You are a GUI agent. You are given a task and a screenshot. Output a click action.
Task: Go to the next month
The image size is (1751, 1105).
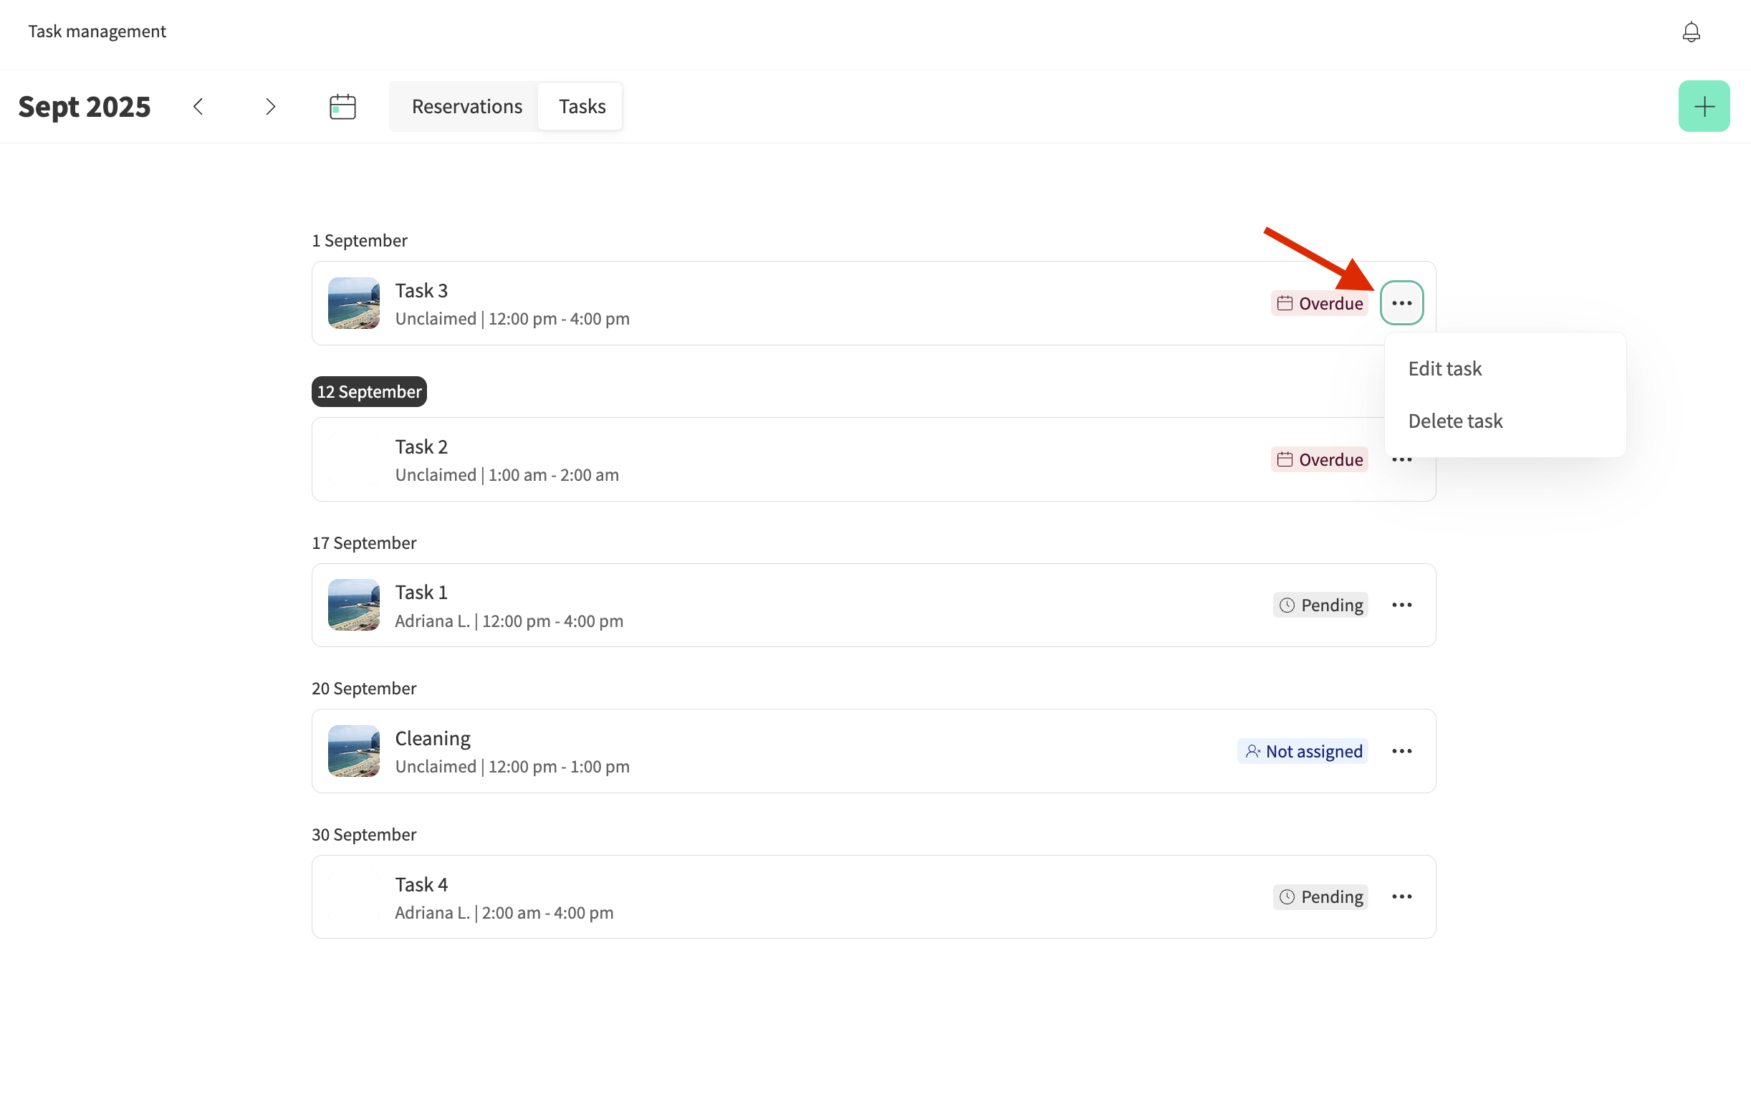(270, 106)
